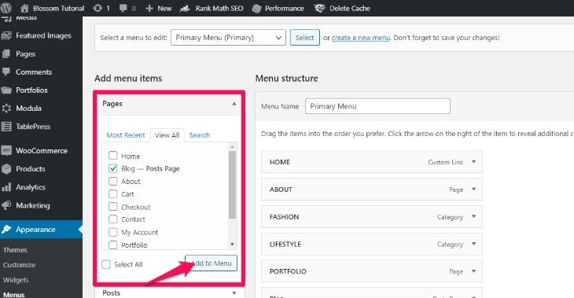Screen dimensions: 574x298
Task: Click the Pages sidebar icon
Action: (x=6, y=53)
